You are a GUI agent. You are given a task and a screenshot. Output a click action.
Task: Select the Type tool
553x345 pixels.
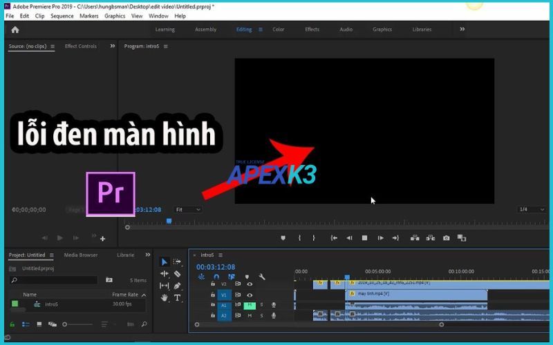pos(178,298)
